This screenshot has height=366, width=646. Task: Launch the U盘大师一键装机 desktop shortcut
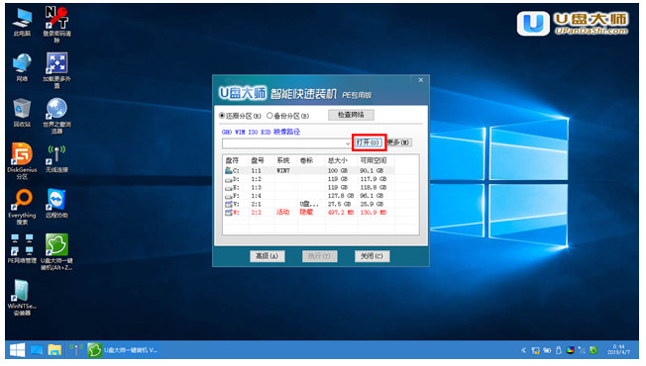(56, 252)
